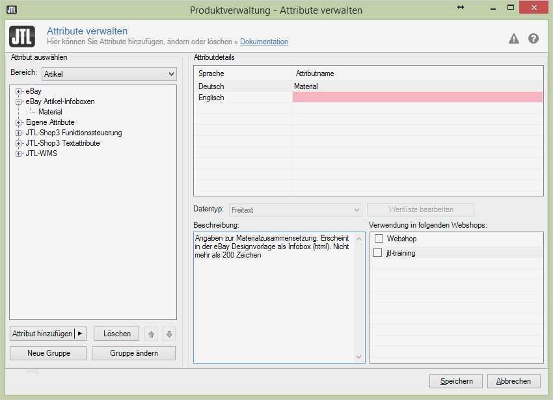Minimize the Attribute verwalten window
The width and height of the screenshot is (553, 400).
click(493, 7)
